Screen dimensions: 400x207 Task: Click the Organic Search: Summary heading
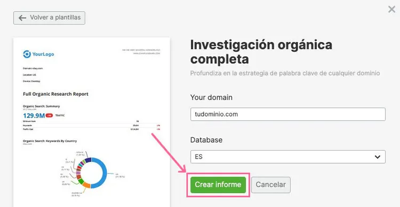click(x=41, y=106)
